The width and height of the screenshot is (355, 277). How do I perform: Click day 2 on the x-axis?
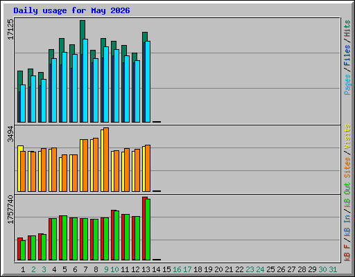[x=33, y=269]
